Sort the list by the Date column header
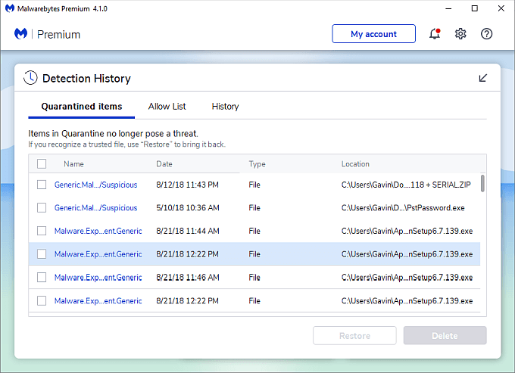The image size is (515, 373). (164, 163)
